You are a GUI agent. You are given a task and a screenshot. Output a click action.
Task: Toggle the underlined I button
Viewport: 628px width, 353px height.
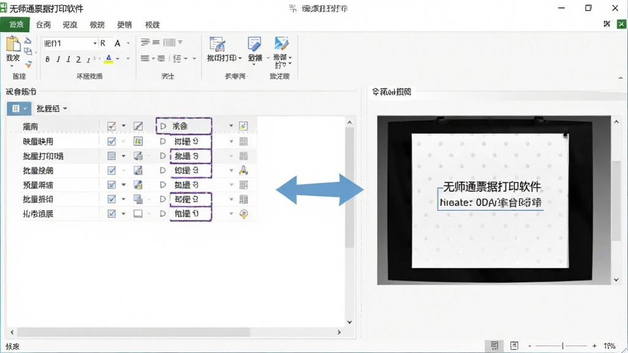point(68,59)
